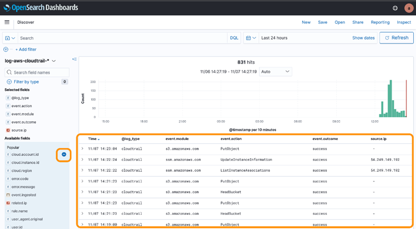Click the event.action column header
This screenshot has width=416, height=229.
tap(231, 139)
